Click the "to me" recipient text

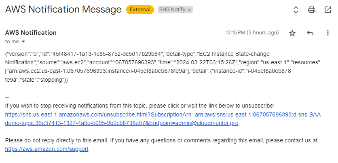[x=12, y=41]
